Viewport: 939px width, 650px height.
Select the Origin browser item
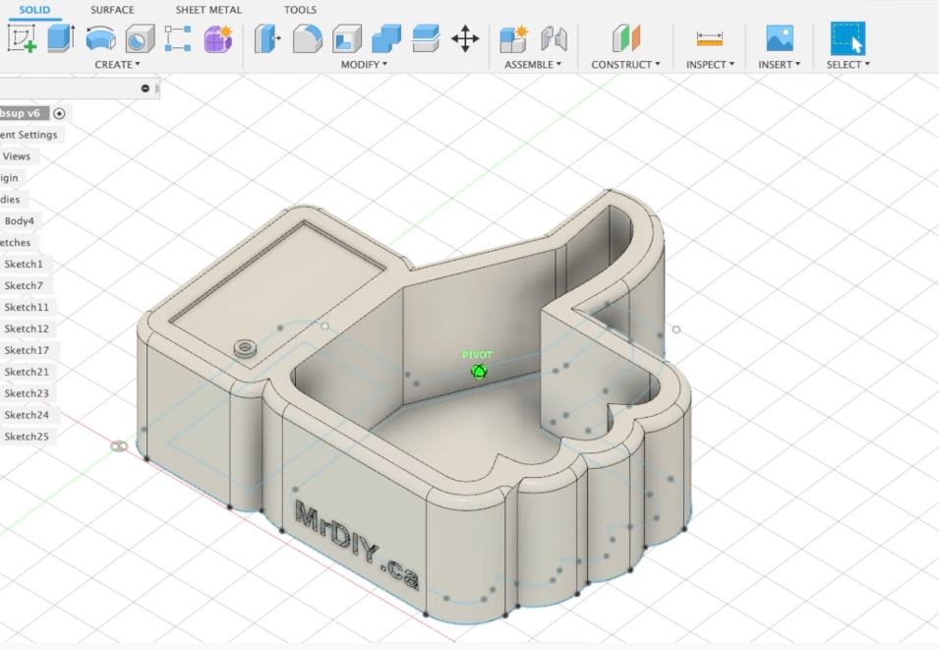click(x=9, y=178)
